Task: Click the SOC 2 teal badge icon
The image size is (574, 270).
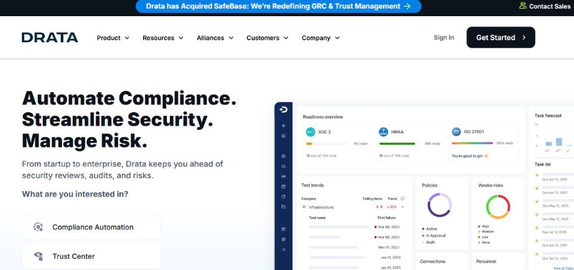Action: [310, 132]
